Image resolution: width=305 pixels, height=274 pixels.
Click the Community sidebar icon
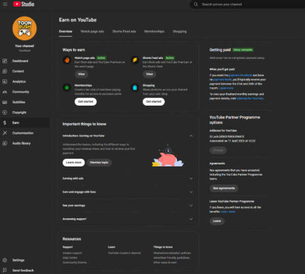pyautogui.click(x=5, y=92)
